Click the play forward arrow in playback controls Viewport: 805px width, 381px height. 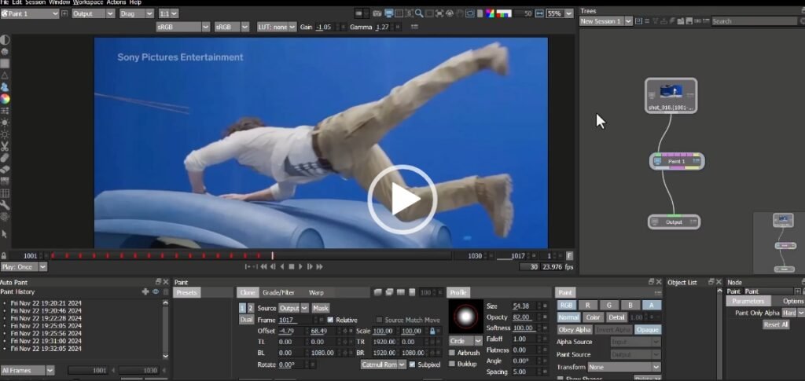click(x=301, y=266)
